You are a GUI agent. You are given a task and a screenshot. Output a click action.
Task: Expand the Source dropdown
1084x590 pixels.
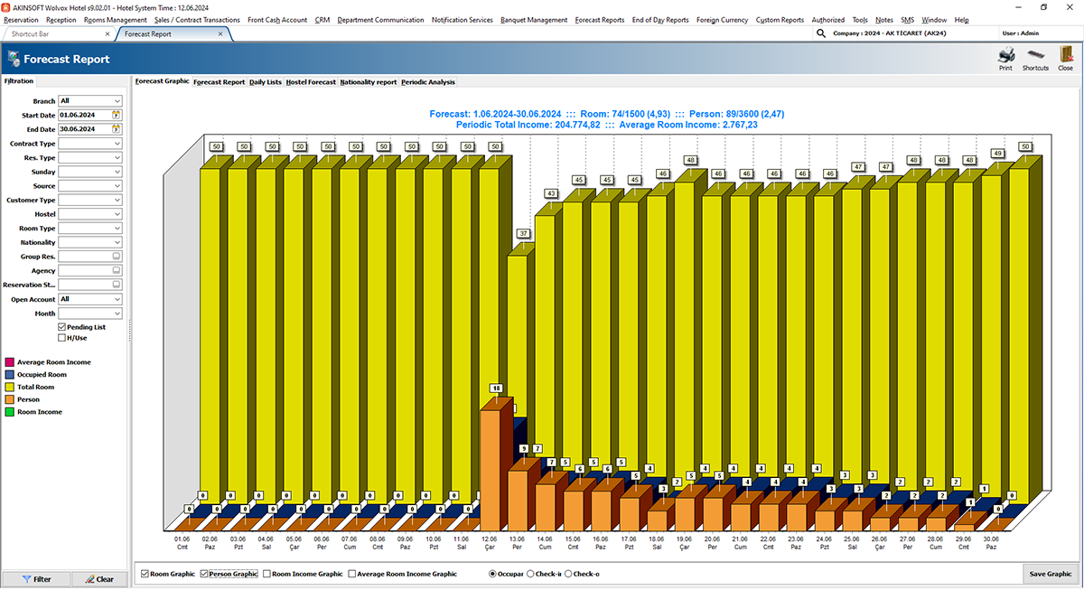click(117, 186)
